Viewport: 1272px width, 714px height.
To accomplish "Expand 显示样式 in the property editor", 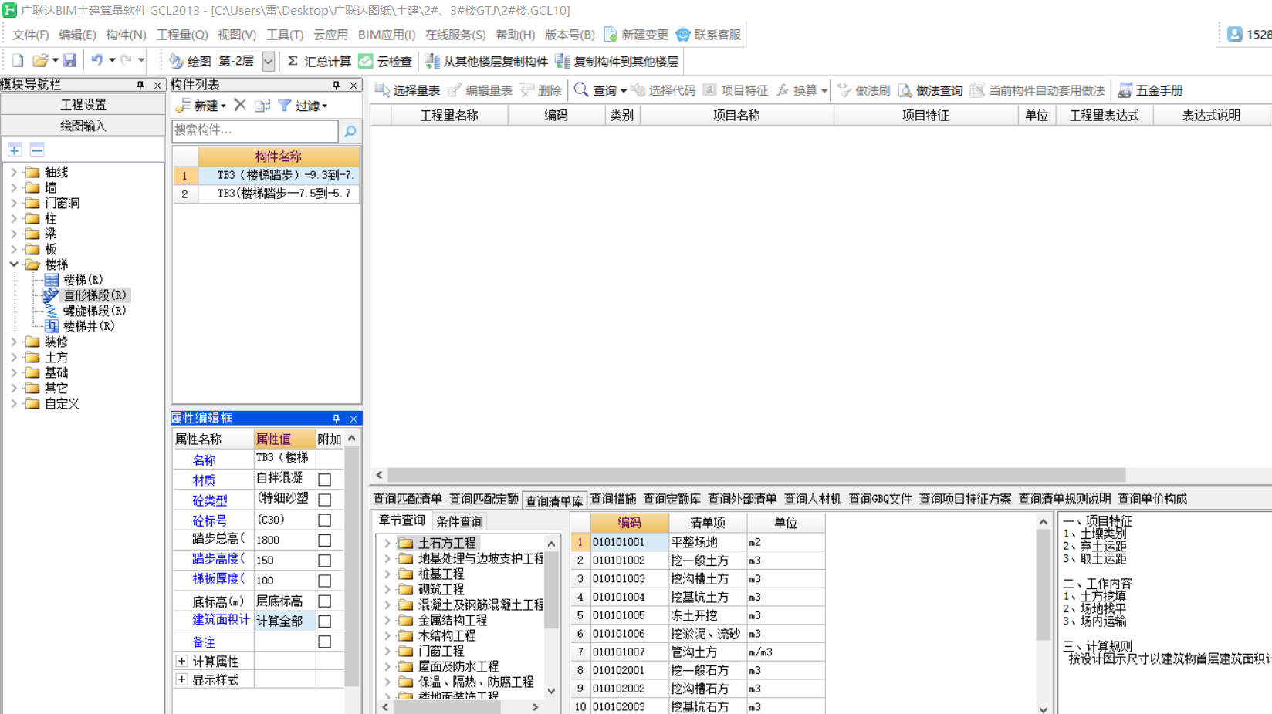I will pos(182,679).
